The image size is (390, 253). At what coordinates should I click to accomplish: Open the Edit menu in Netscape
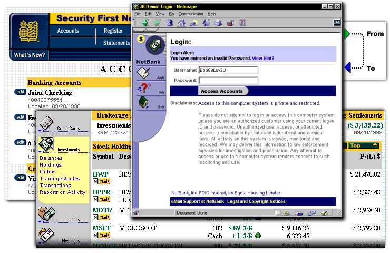[x=148, y=14]
